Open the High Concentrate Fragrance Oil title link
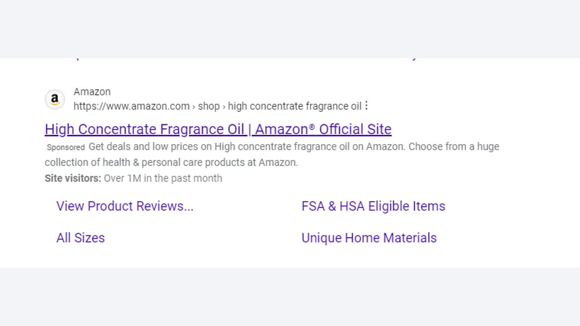The height and width of the screenshot is (326, 580). click(x=218, y=129)
